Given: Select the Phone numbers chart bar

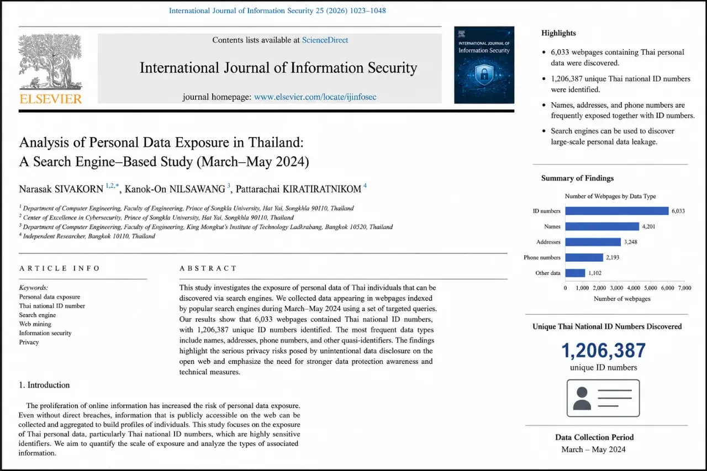Looking at the screenshot, I should (584, 257).
